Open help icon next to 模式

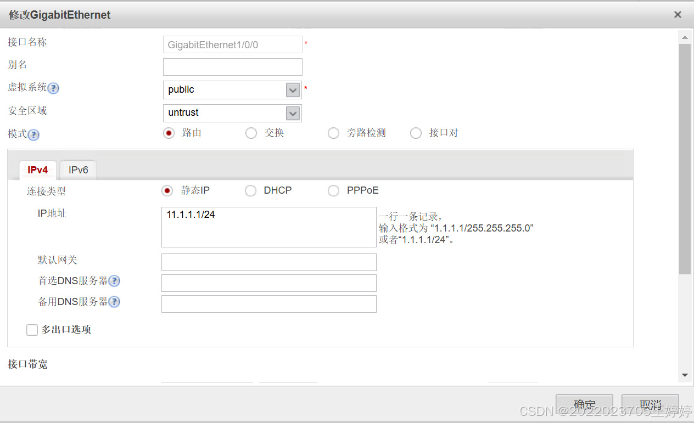point(33,134)
